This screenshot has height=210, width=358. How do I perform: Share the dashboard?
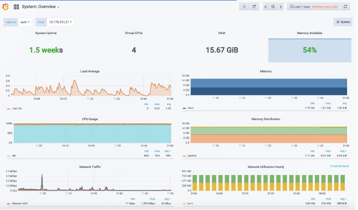254,7
